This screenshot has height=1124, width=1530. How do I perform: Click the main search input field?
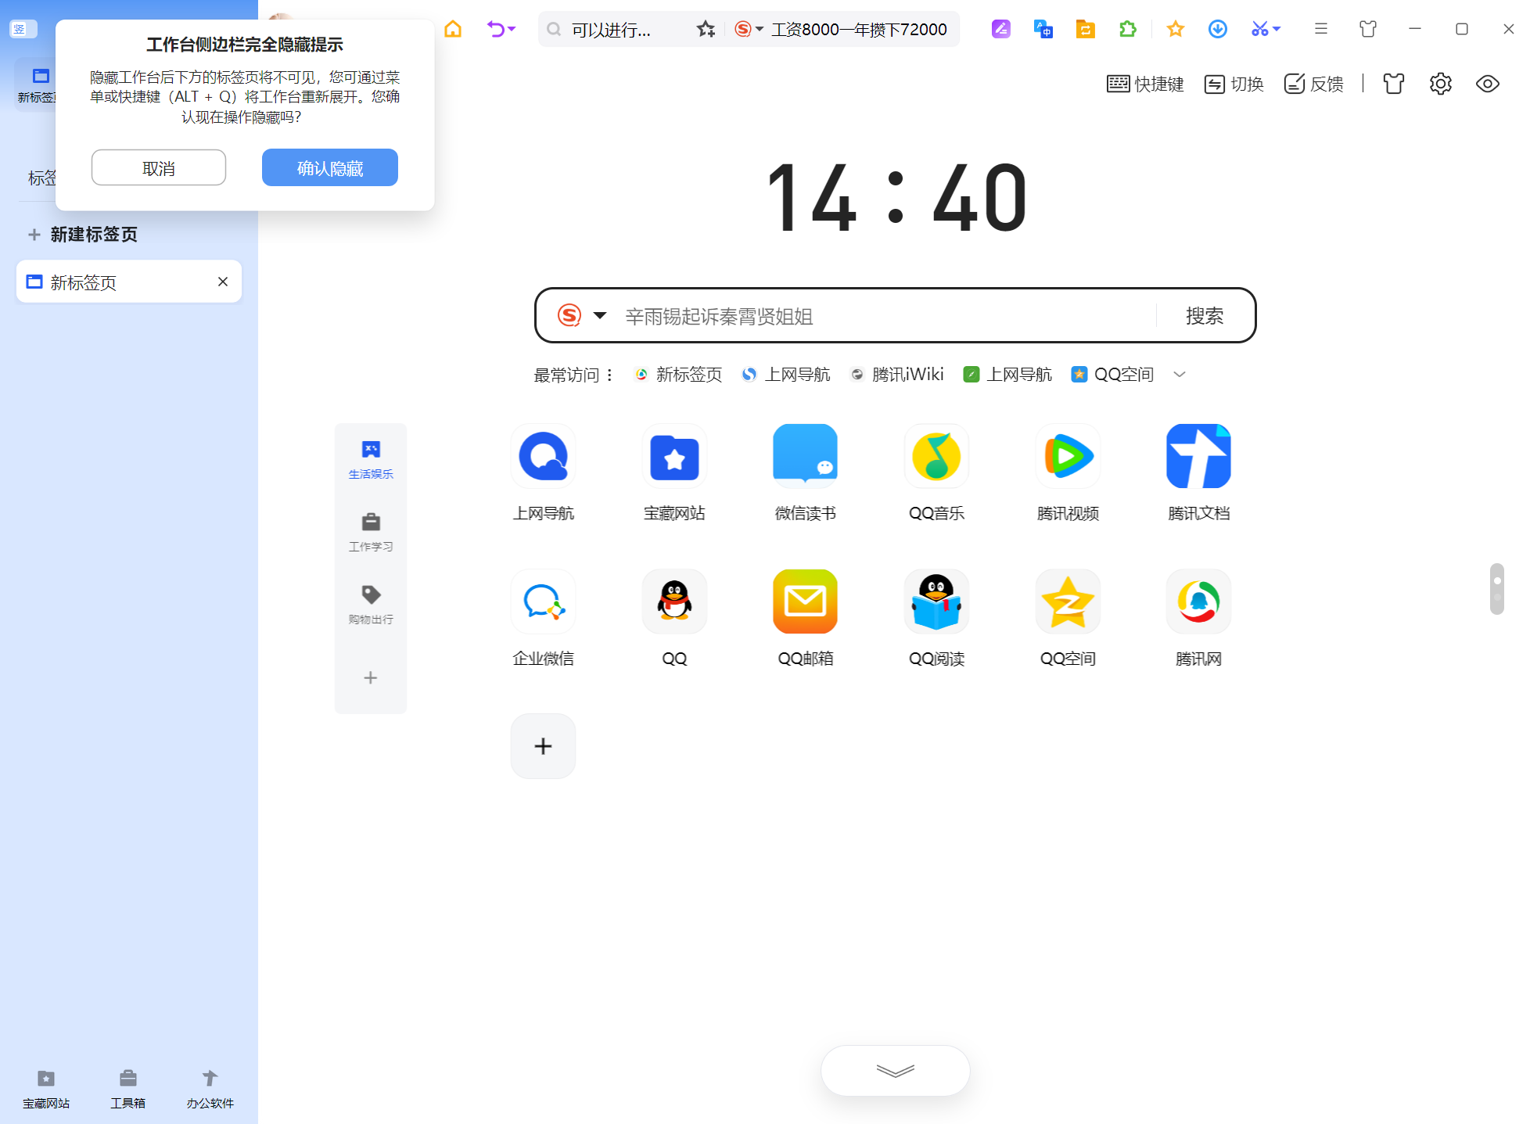point(884,316)
